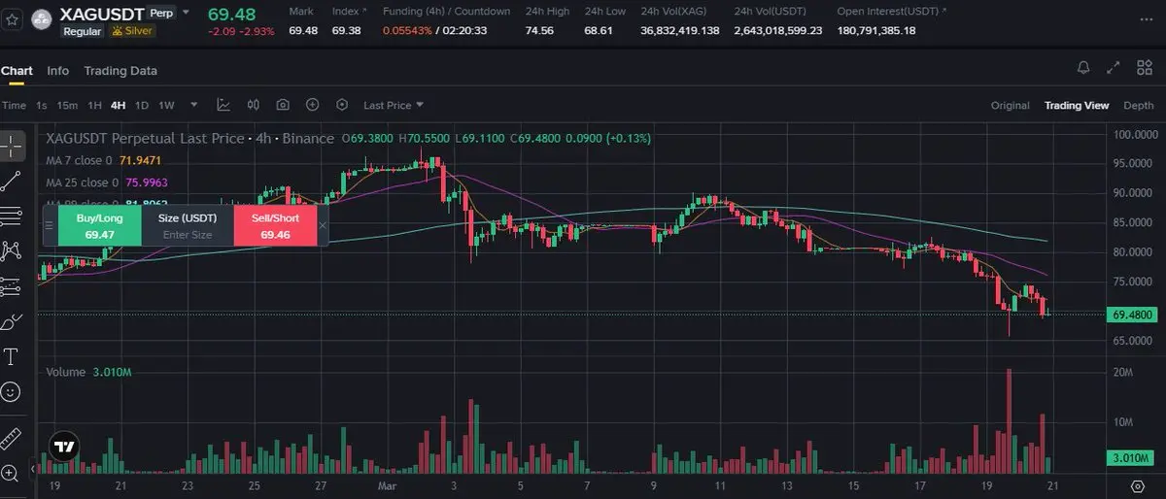Open the horizontal lines and Fibonacci tools
Viewport: 1166px width, 499px height.
(11, 216)
